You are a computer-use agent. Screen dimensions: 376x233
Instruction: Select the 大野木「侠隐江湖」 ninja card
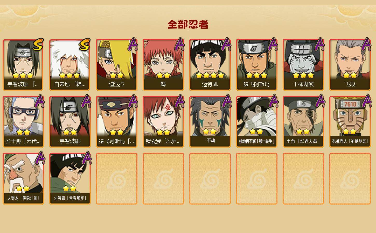[23, 179]
